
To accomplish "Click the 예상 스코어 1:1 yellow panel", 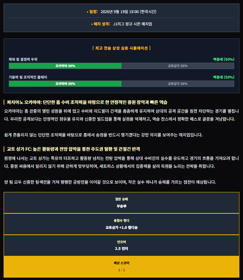I will [x=121, y=267].
